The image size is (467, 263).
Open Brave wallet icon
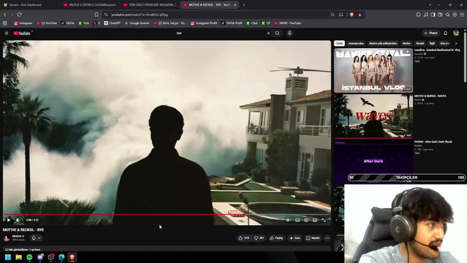tap(440, 15)
